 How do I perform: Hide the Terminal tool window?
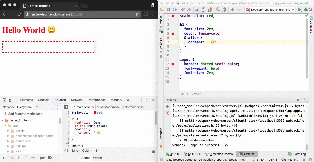click(305, 100)
